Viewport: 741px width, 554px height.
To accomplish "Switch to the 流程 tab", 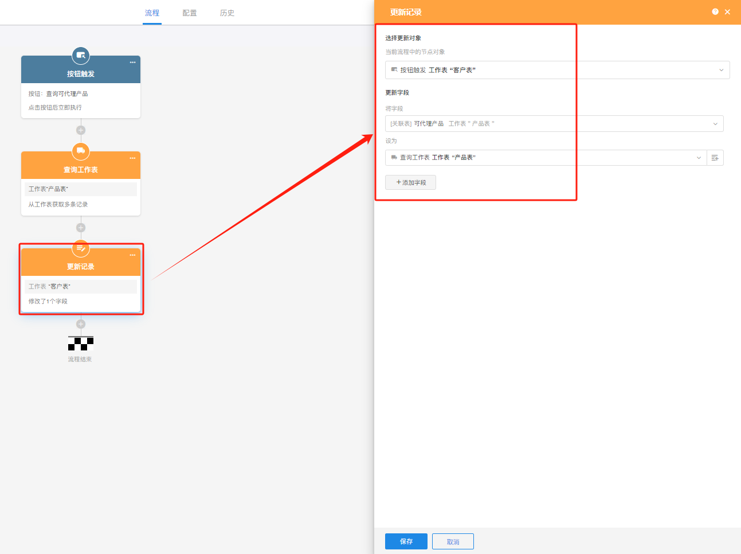I will point(152,13).
